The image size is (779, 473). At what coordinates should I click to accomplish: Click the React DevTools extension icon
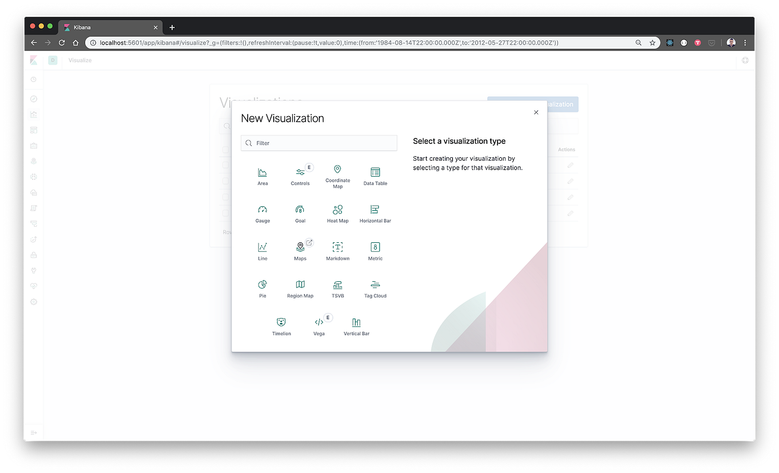tap(670, 43)
